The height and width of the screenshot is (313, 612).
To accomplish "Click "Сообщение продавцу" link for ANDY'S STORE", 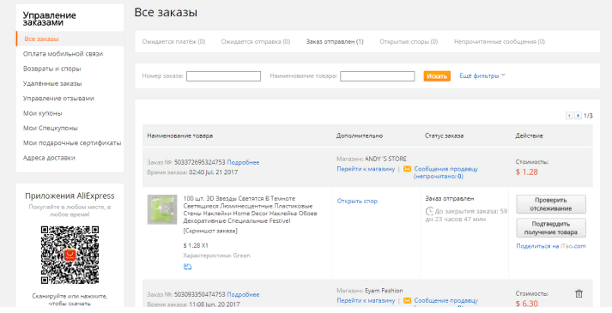I will click(x=445, y=169).
